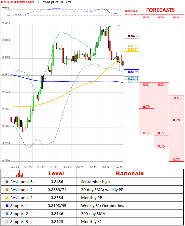Image resolution: width=185 pixels, height=226 pixels.
Task: Click the Oct 07 date axis label
Action: tap(80, 167)
